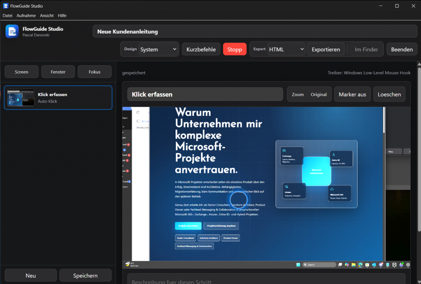Switch preview to Original mode
This screenshot has width=421, height=284.
(x=319, y=95)
